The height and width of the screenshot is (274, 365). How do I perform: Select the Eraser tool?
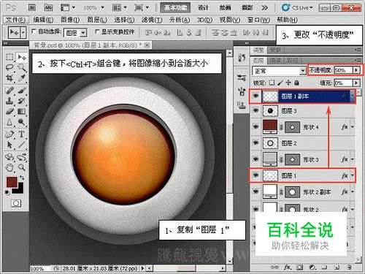coord(9,111)
